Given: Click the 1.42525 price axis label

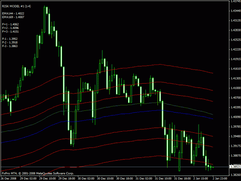Looking at the screenshot, I should (236, 40).
